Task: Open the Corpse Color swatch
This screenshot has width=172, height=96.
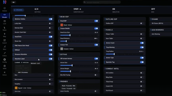Action: (62, 49)
